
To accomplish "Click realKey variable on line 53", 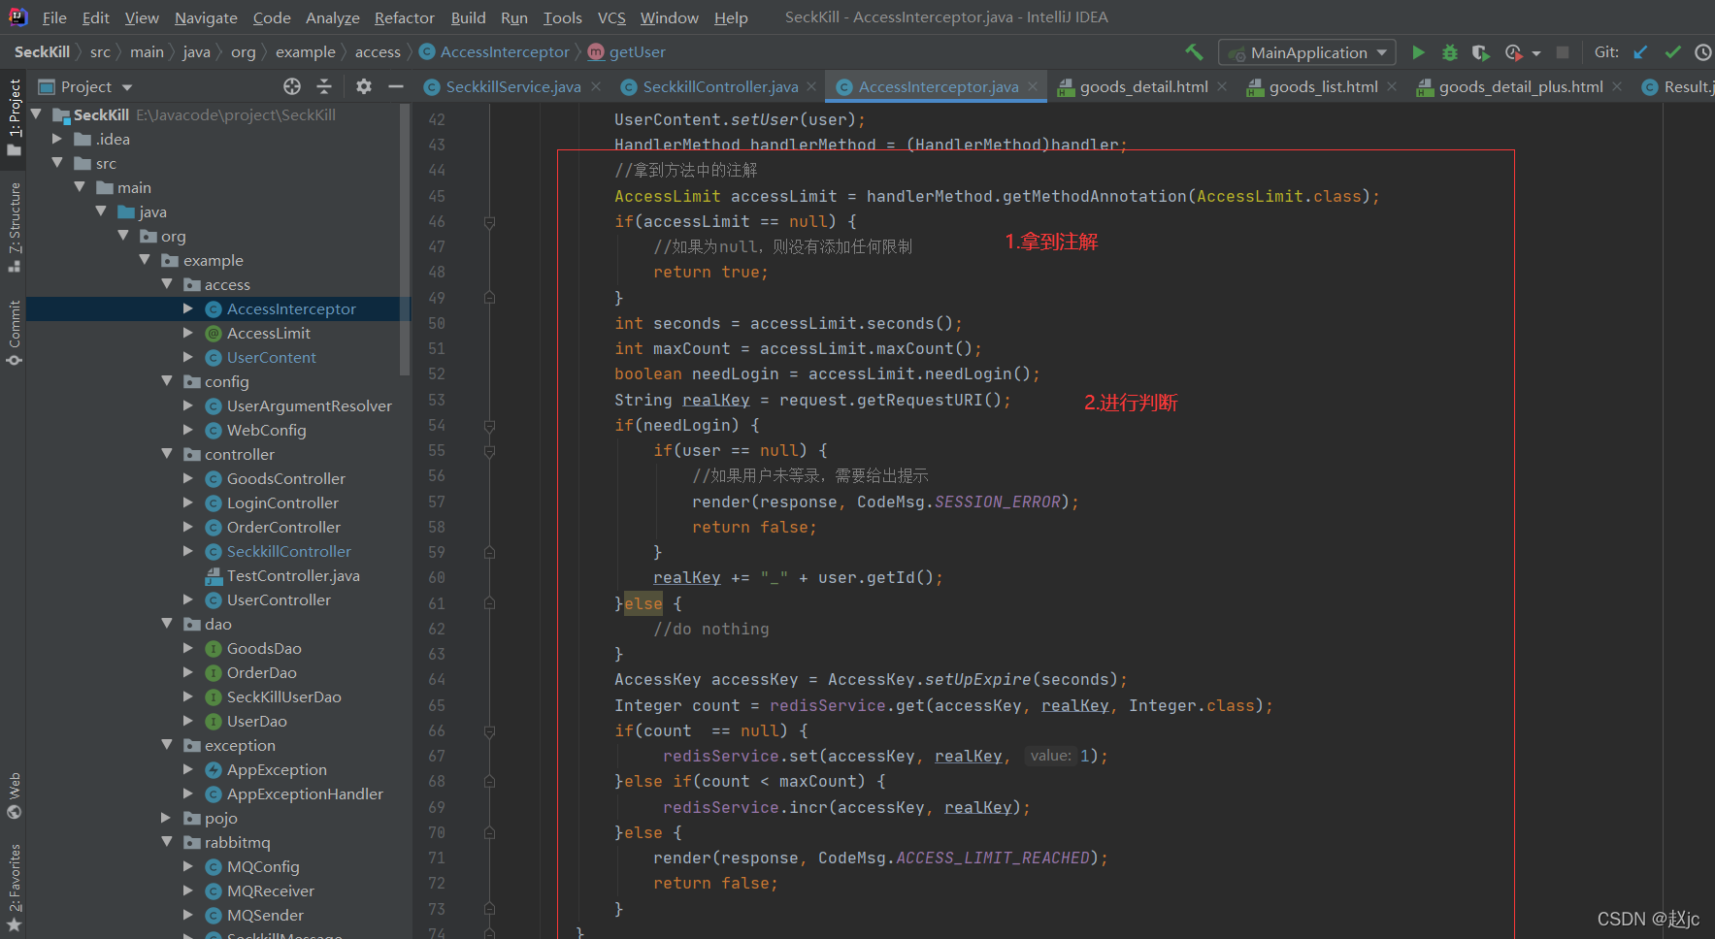I will 715,401.
